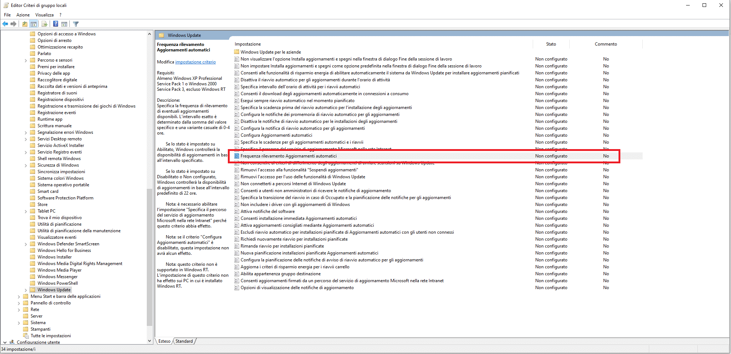Click folder icon next to Windows PowerShell
This screenshot has width=731, height=354.
[x=32, y=283]
